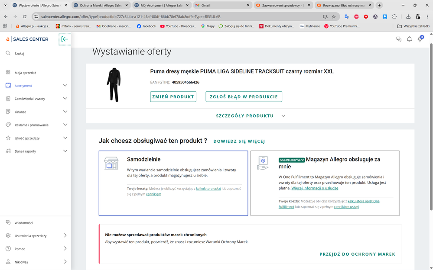
Task: Open Ustawienia sprzedaży gear icon
Action: (8, 235)
